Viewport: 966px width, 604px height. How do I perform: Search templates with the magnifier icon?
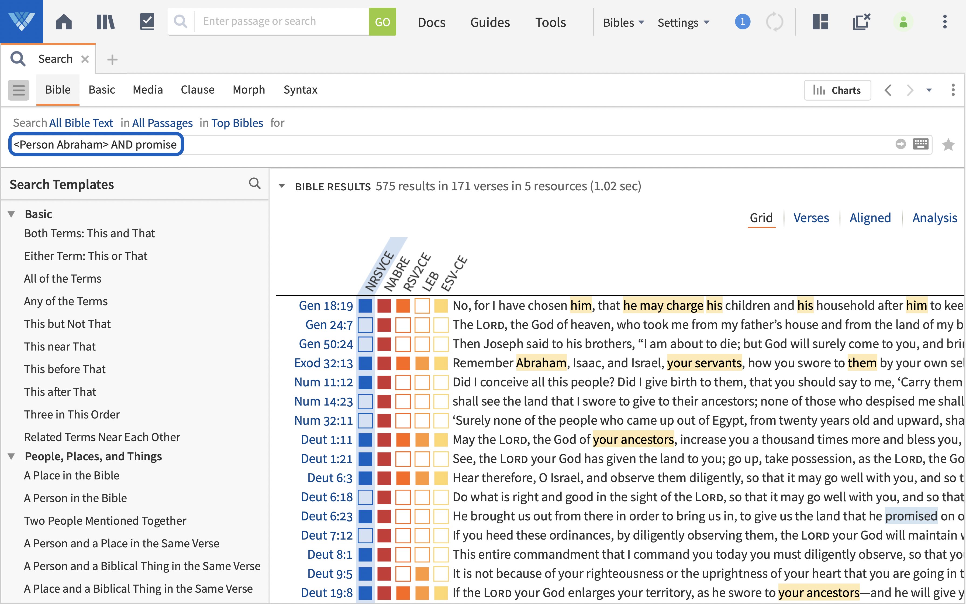click(255, 183)
